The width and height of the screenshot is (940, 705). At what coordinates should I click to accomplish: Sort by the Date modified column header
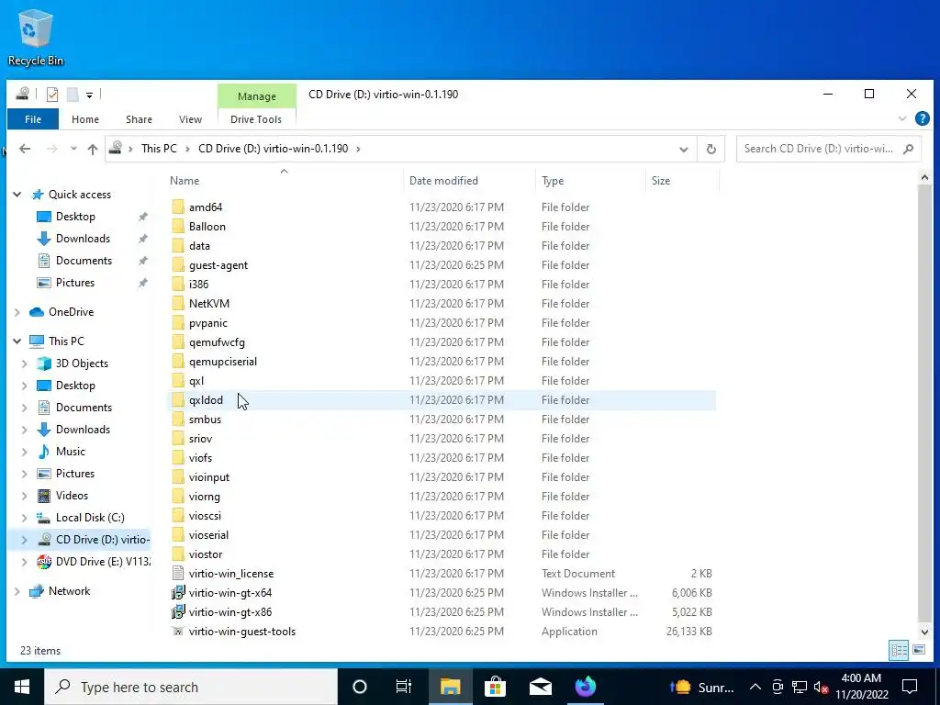click(x=469, y=181)
